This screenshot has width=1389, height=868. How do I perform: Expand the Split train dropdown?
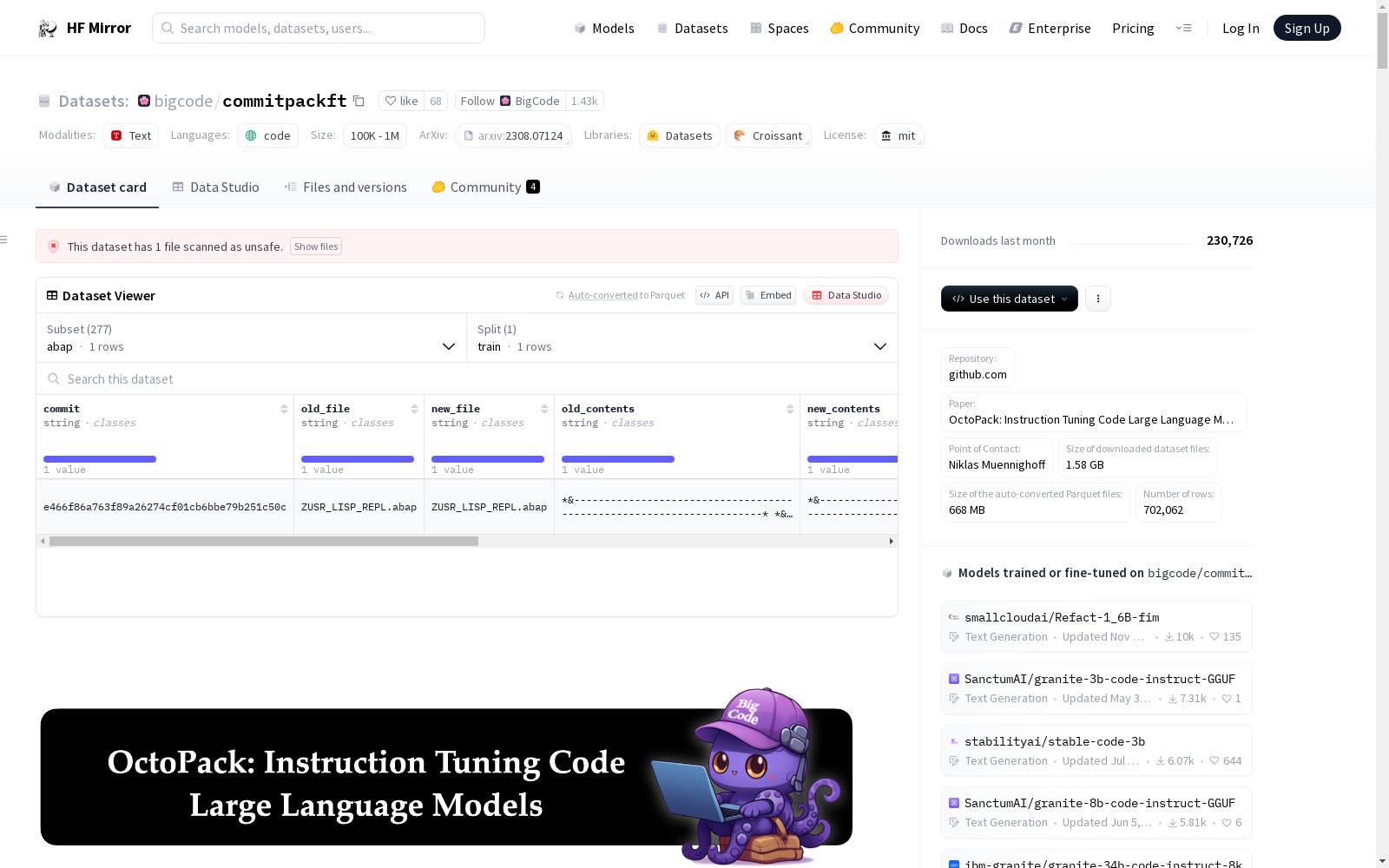click(x=682, y=338)
